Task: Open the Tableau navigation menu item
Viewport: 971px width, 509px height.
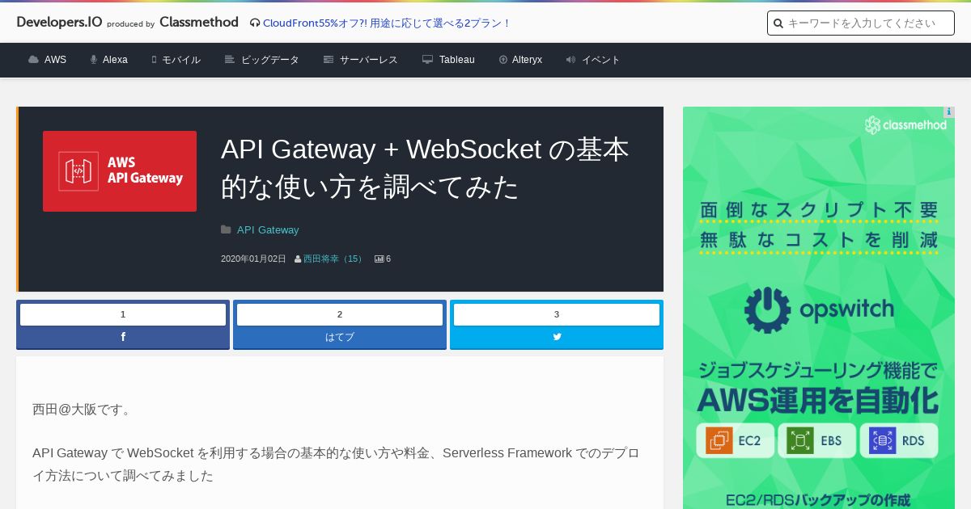Action: point(457,60)
